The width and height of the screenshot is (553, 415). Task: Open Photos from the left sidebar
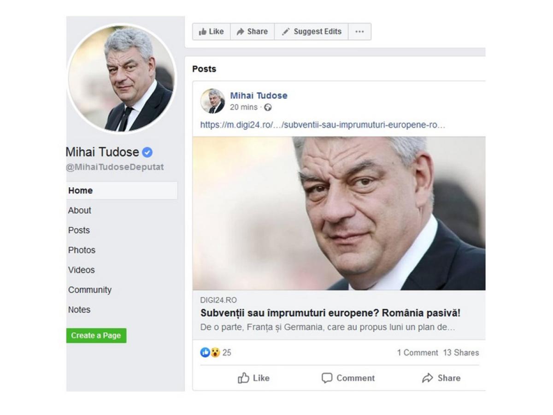[82, 250]
